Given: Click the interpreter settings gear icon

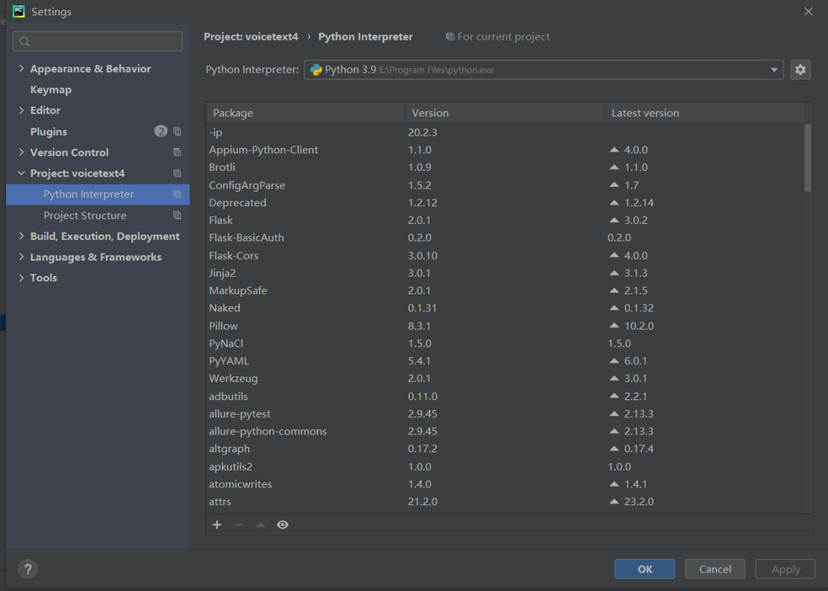Looking at the screenshot, I should (x=800, y=70).
